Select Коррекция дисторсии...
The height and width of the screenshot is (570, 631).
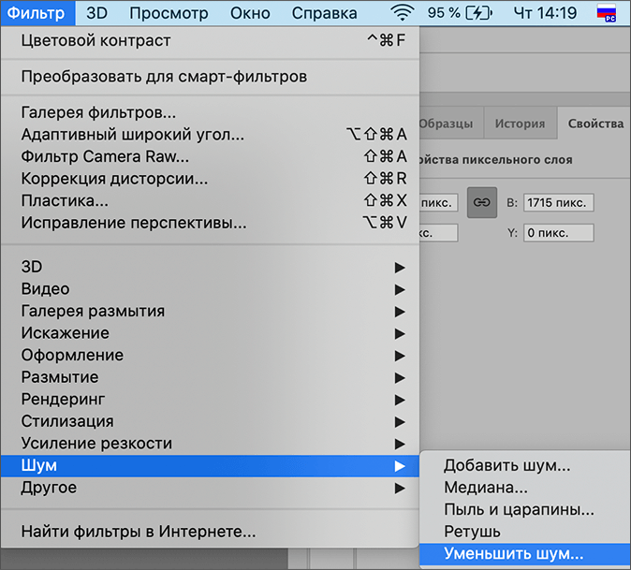(x=210, y=179)
